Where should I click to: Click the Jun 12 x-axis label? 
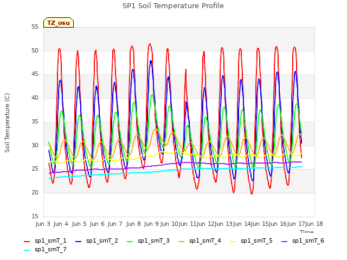[205, 224]
